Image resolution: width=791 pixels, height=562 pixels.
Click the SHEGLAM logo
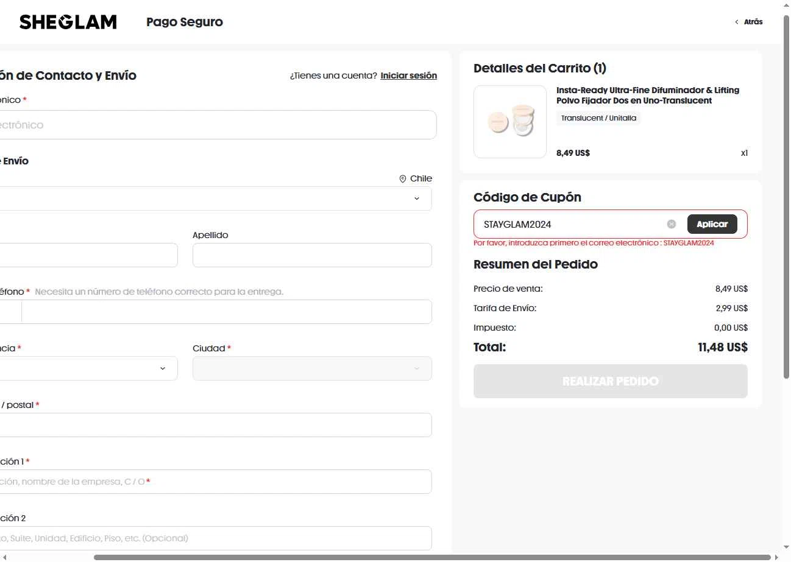click(68, 22)
